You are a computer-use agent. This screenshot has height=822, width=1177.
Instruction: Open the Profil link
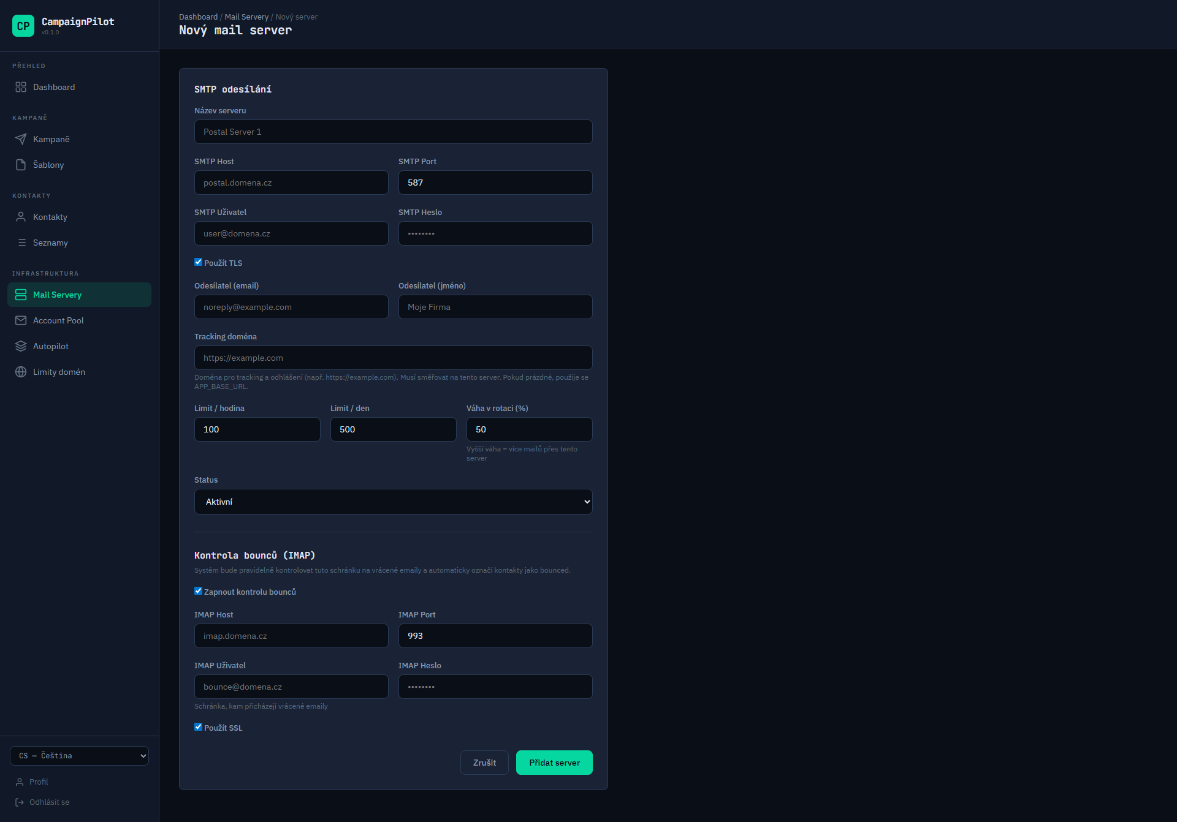(38, 782)
